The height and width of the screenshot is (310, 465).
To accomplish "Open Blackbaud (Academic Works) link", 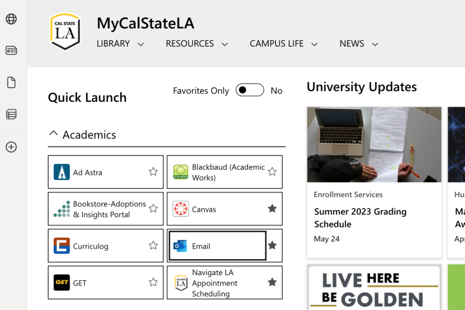I will click(x=229, y=172).
